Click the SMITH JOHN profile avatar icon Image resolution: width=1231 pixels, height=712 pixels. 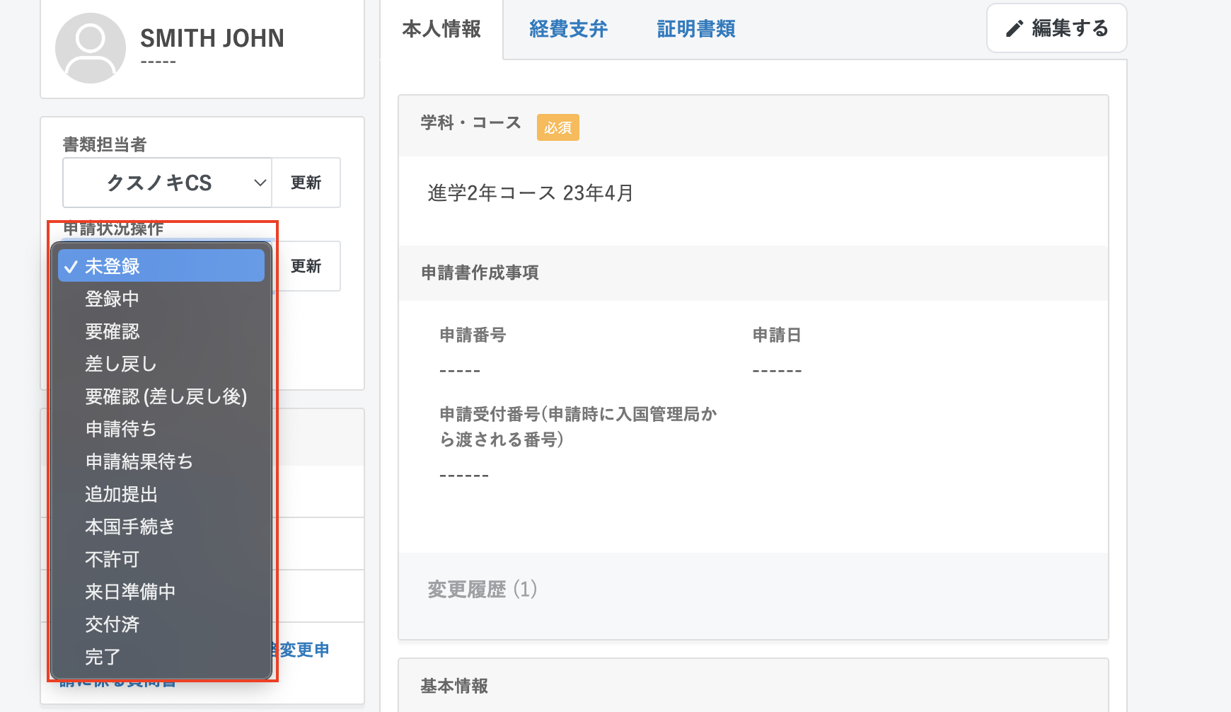[91, 48]
